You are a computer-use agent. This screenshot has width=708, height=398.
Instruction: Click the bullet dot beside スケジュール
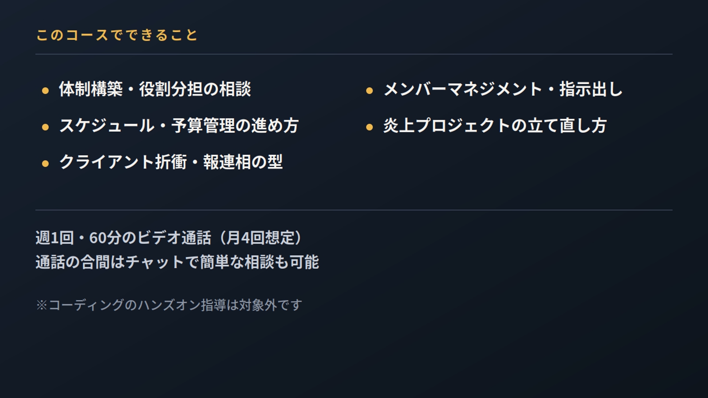tap(45, 127)
